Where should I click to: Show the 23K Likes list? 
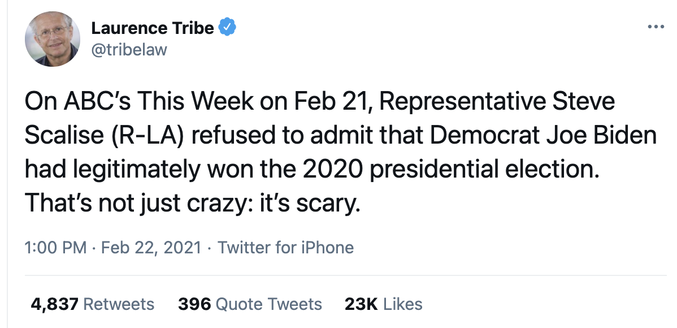coord(383,304)
